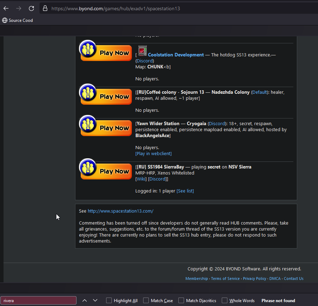Open the Coolstation Development link
This screenshot has height=306, width=318.
[176, 55]
